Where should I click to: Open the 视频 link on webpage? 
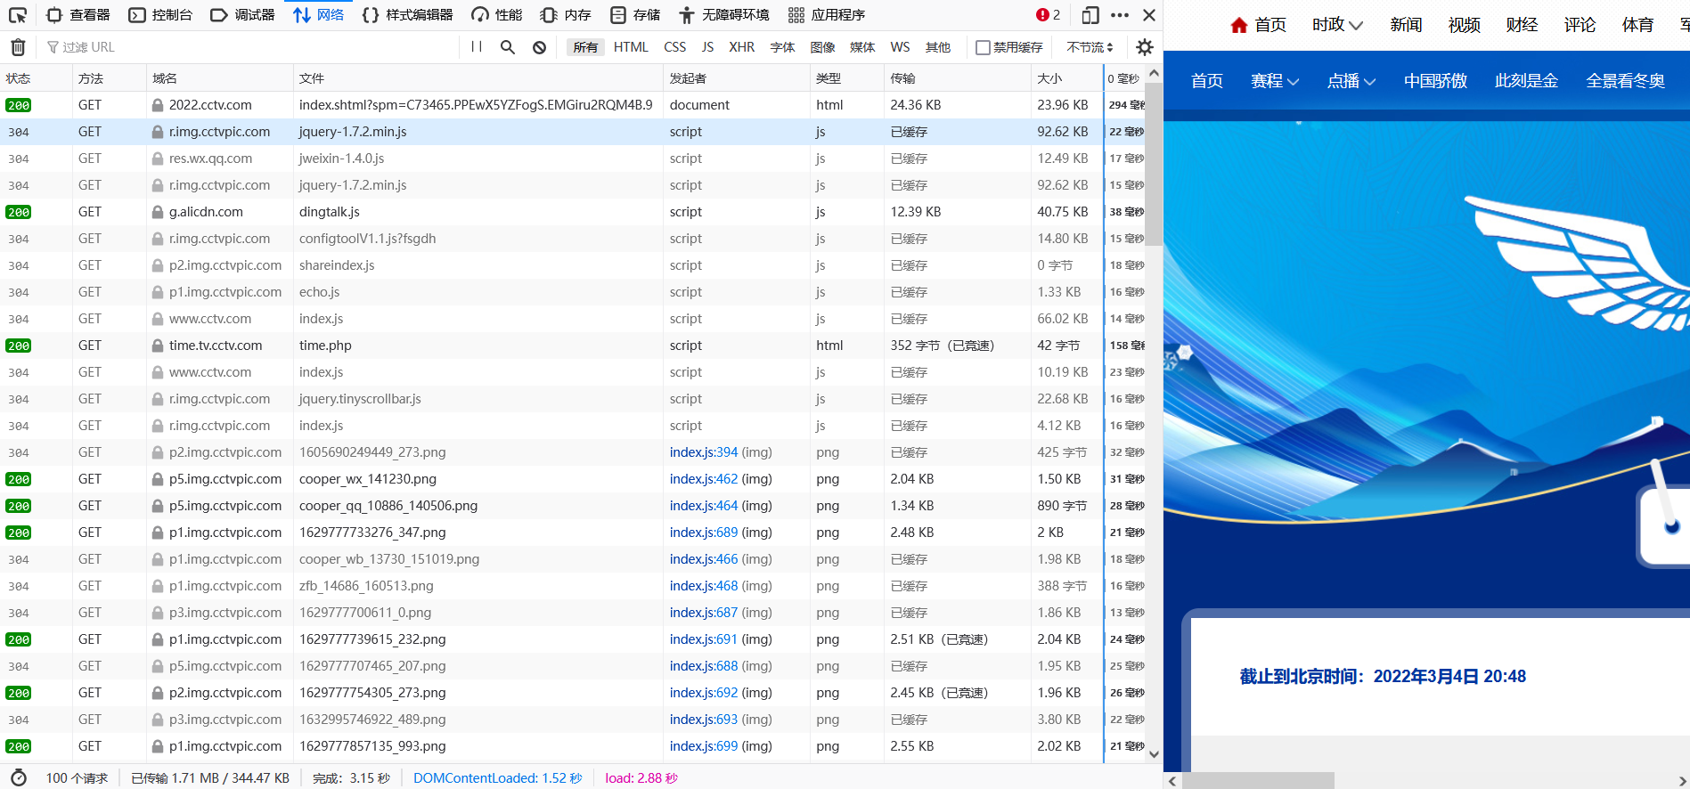(x=1464, y=25)
